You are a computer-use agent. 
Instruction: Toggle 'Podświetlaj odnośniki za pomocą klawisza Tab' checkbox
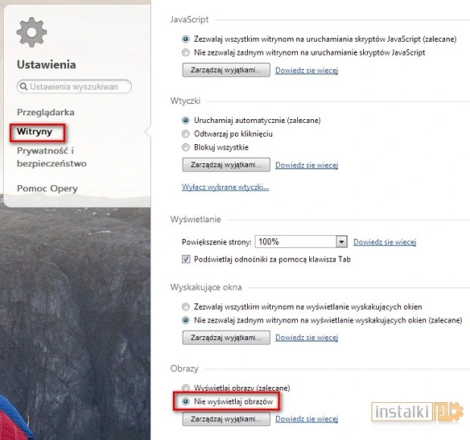click(x=186, y=259)
